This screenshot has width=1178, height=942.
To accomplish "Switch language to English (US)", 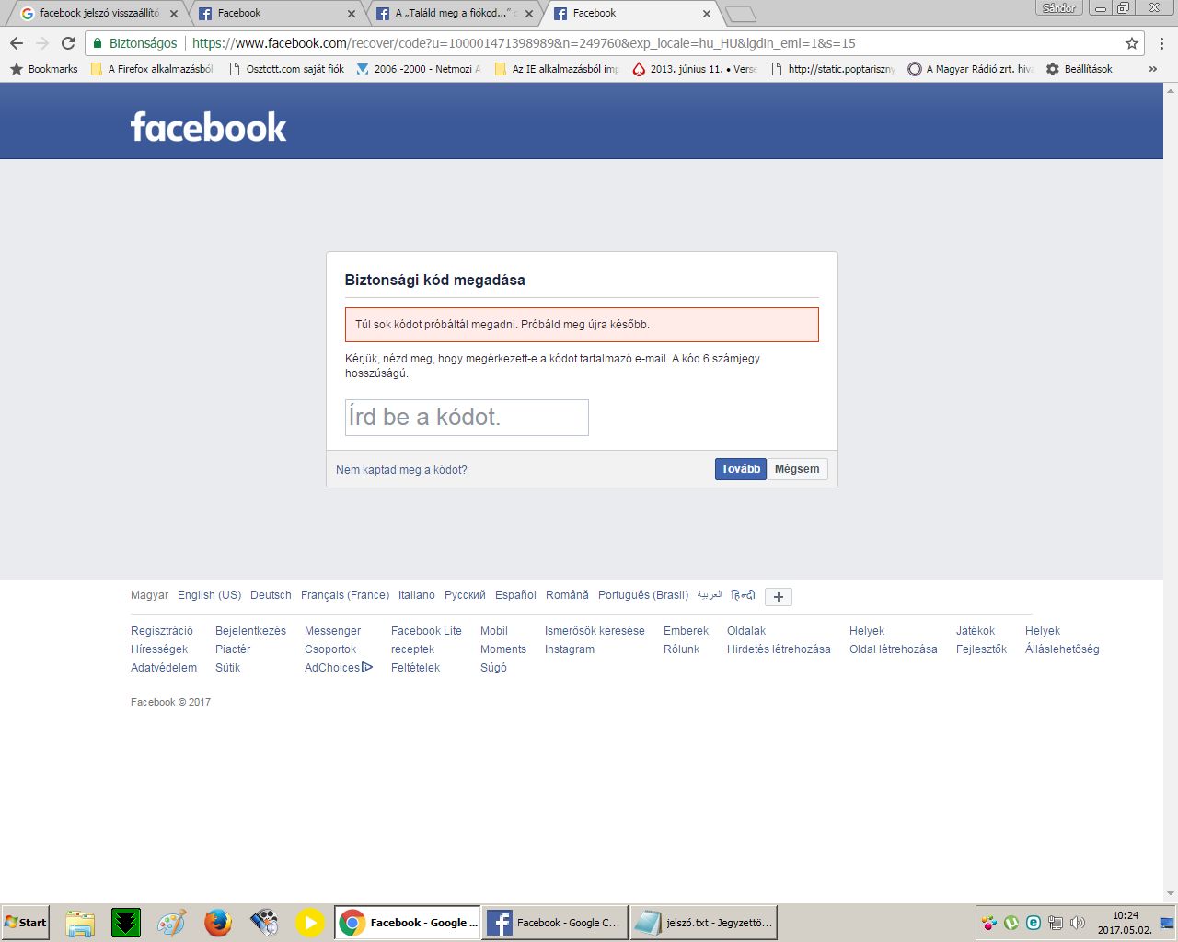I will point(209,595).
